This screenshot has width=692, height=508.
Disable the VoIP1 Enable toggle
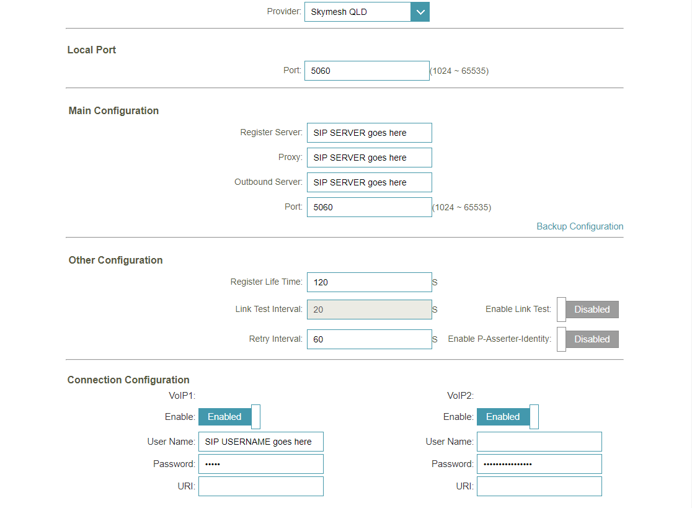pos(229,417)
